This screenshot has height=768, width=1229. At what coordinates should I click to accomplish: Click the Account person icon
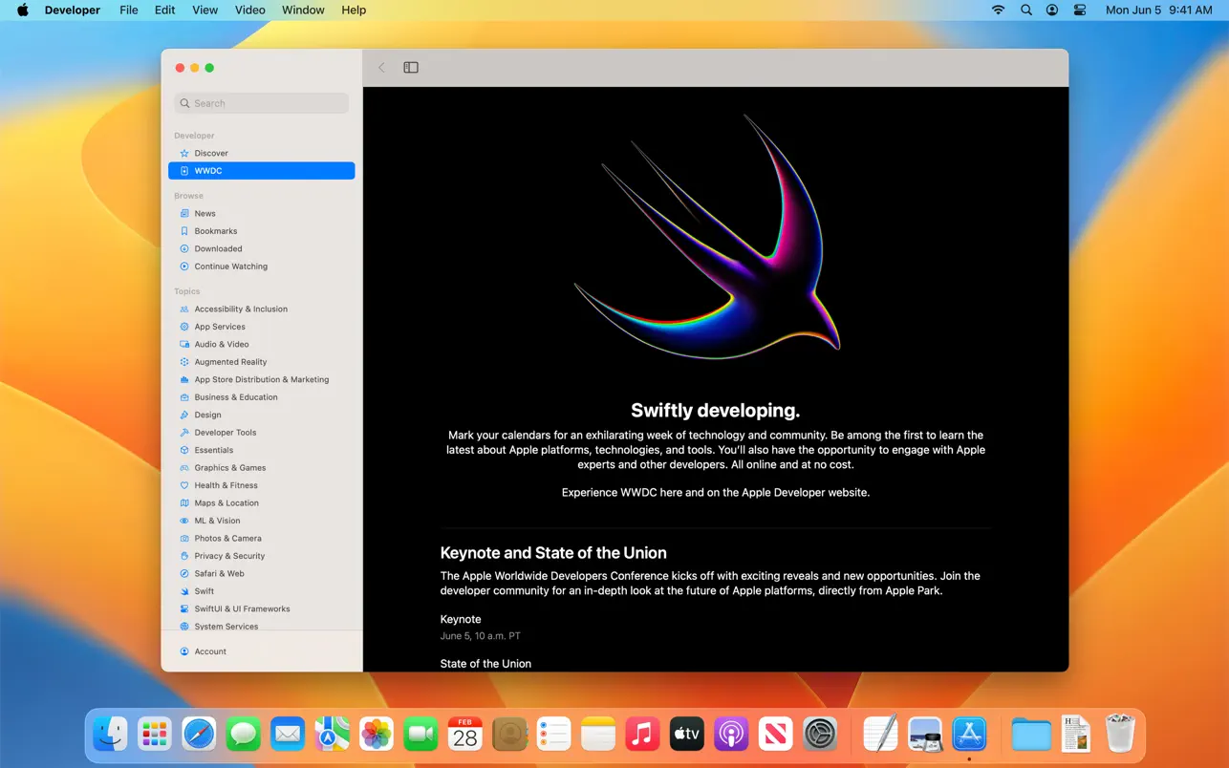184,651
